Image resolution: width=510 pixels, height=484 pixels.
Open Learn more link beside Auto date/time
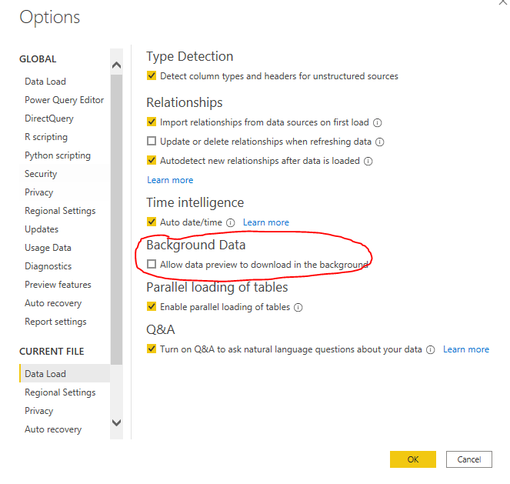[265, 222]
